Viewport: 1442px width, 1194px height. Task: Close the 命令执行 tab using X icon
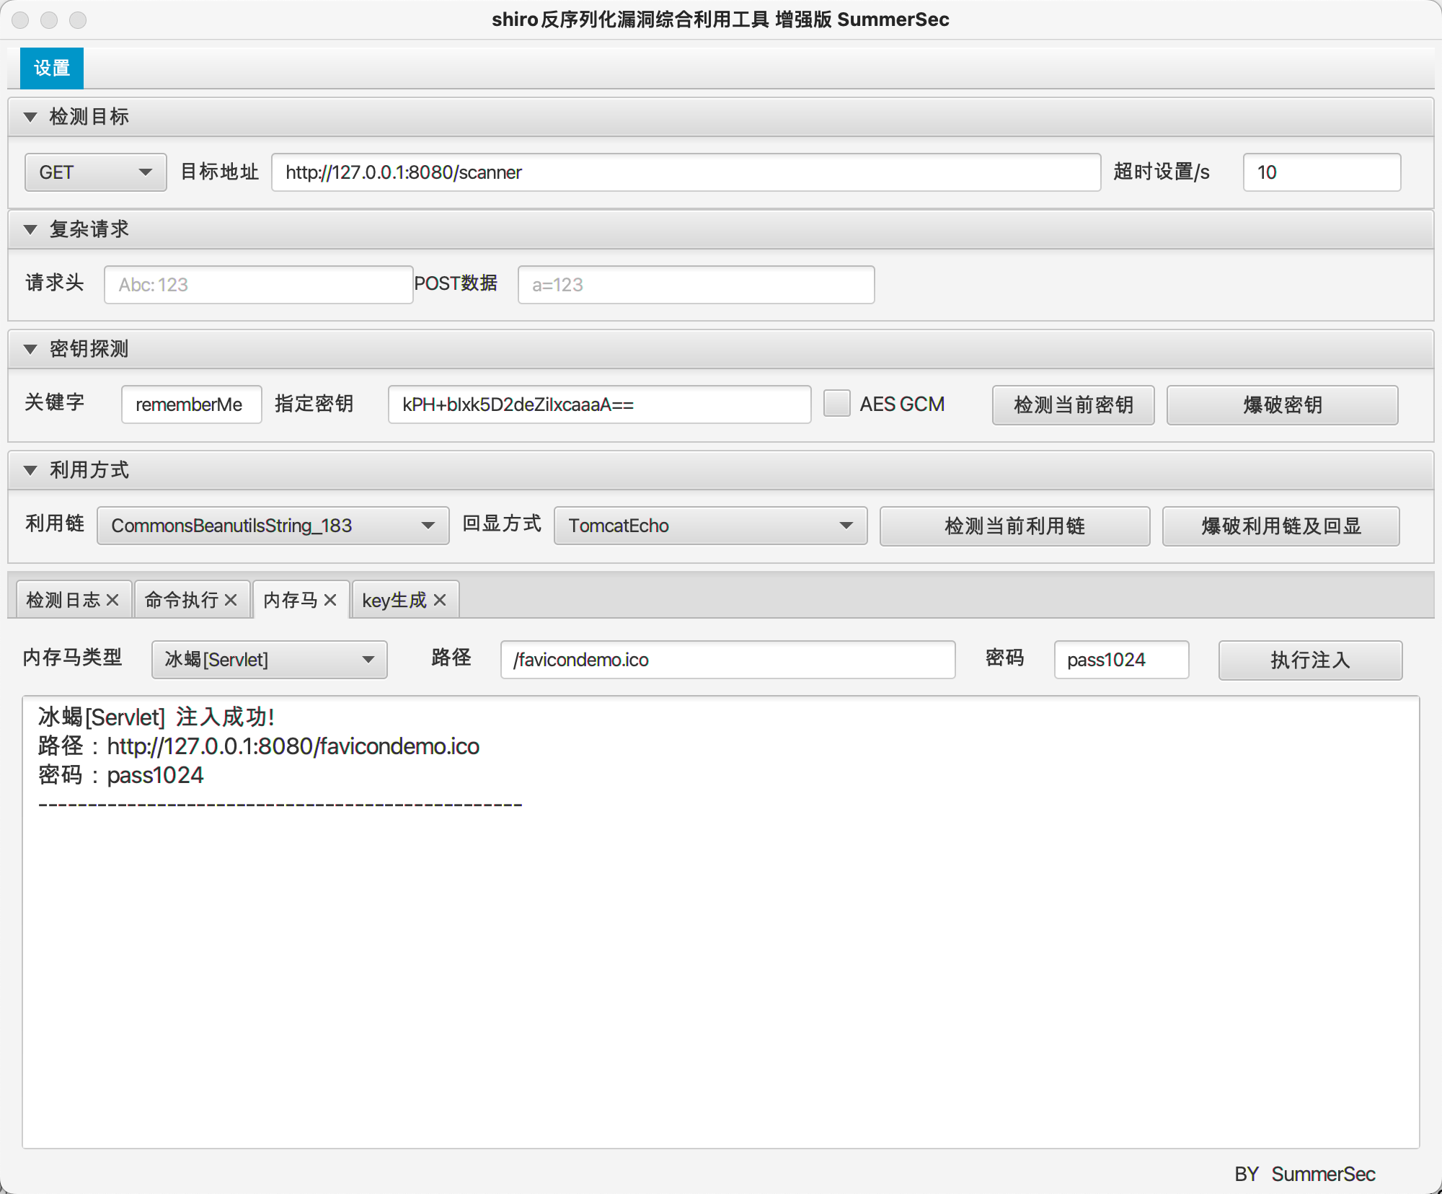231,600
